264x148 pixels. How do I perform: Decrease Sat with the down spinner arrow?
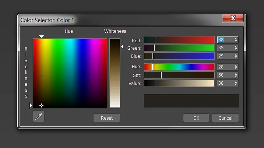[x=236, y=77]
